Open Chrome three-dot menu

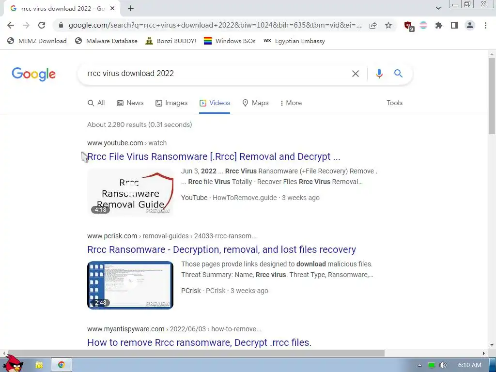pos(485,25)
